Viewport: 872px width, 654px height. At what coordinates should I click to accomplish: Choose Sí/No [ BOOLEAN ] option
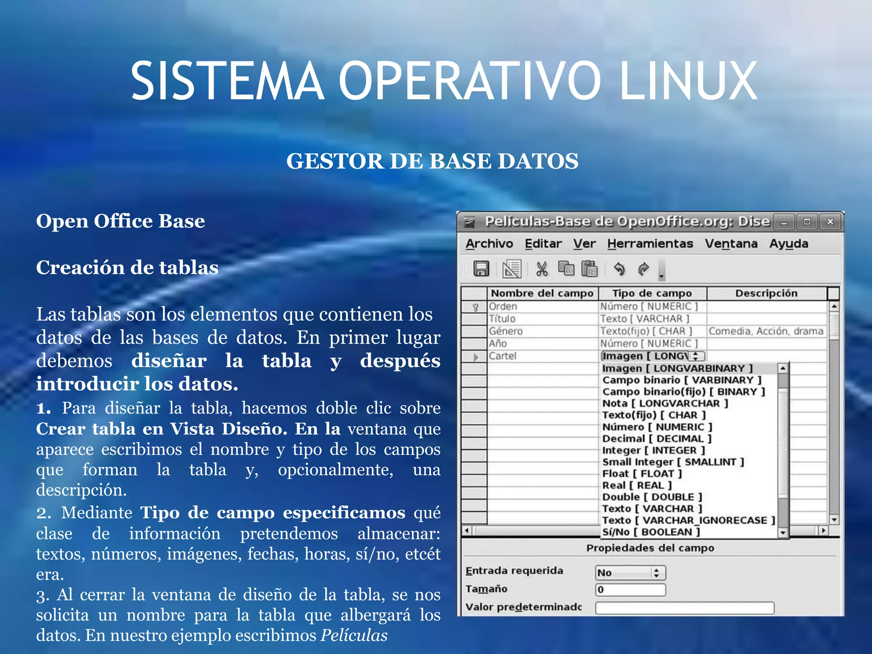[689, 532]
